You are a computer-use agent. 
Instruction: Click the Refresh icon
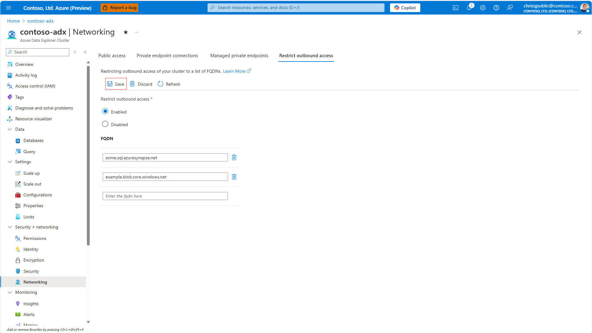point(161,84)
